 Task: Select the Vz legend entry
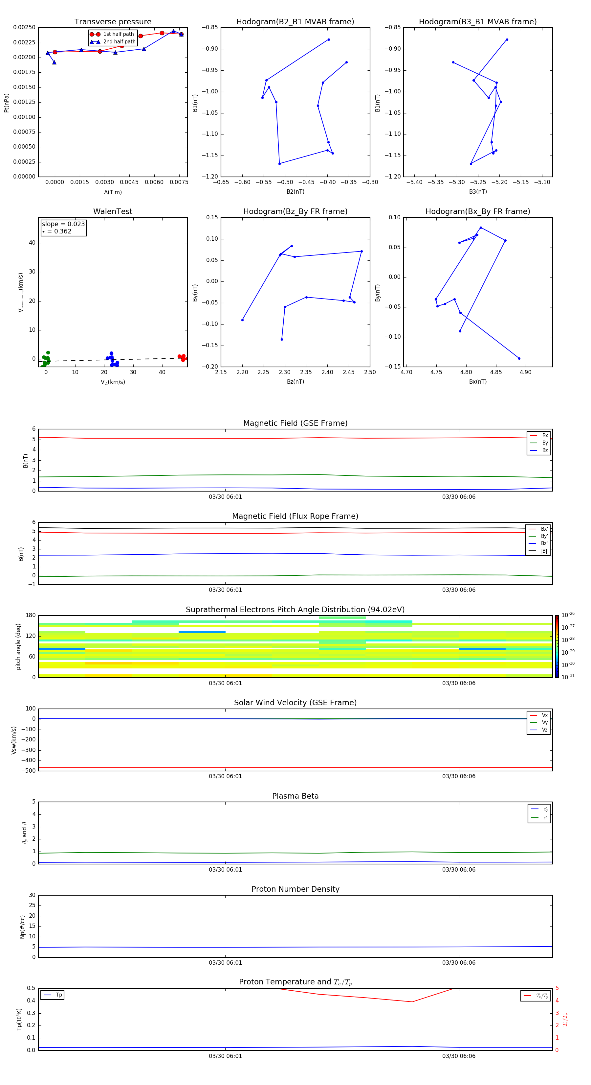[539, 730]
